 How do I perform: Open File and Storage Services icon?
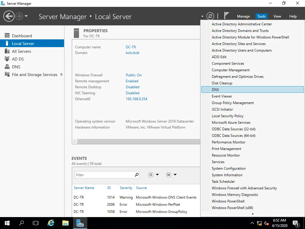pyautogui.click(x=7, y=74)
